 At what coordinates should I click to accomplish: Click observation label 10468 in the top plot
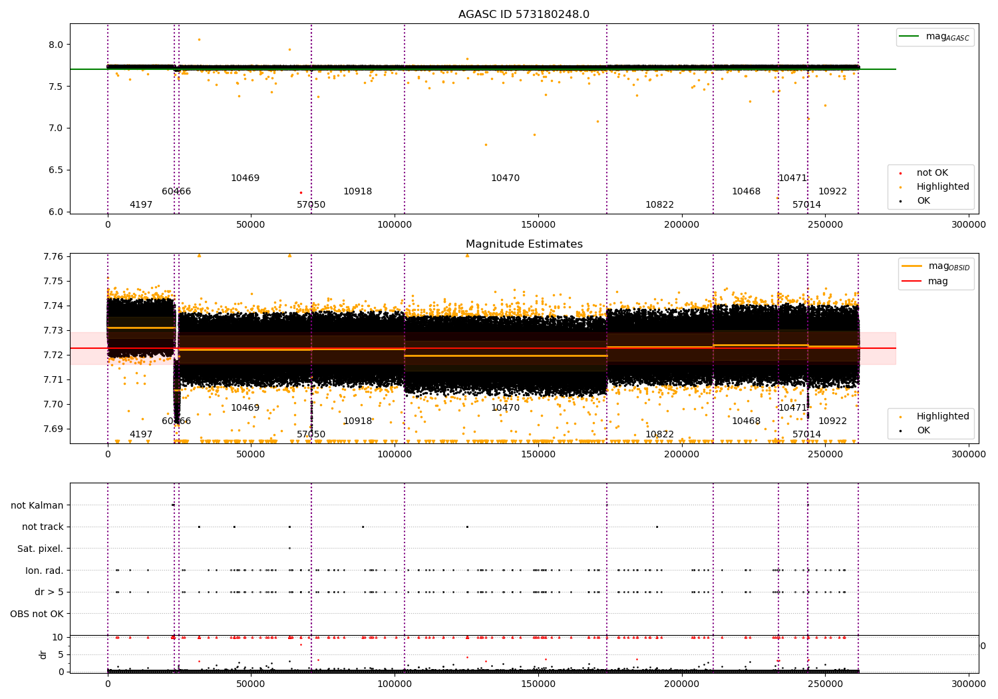(746, 192)
